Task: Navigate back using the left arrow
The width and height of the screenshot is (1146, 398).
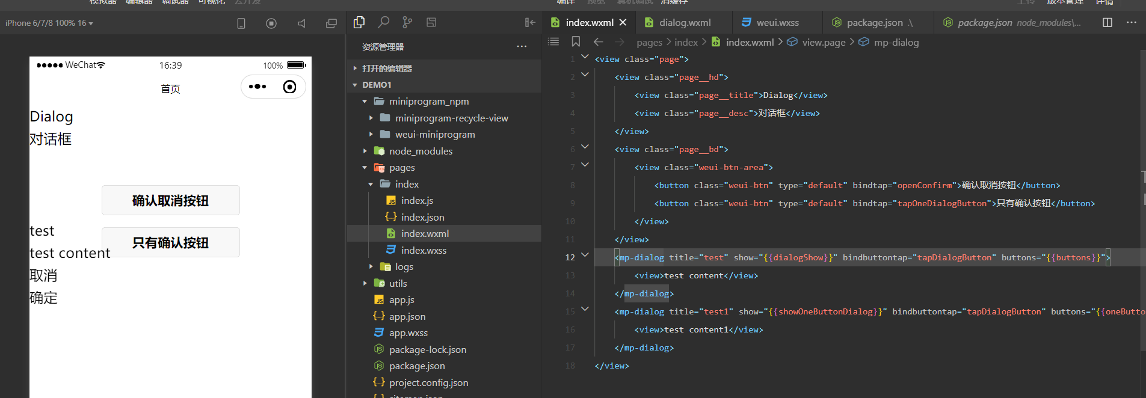Action: tap(598, 41)
